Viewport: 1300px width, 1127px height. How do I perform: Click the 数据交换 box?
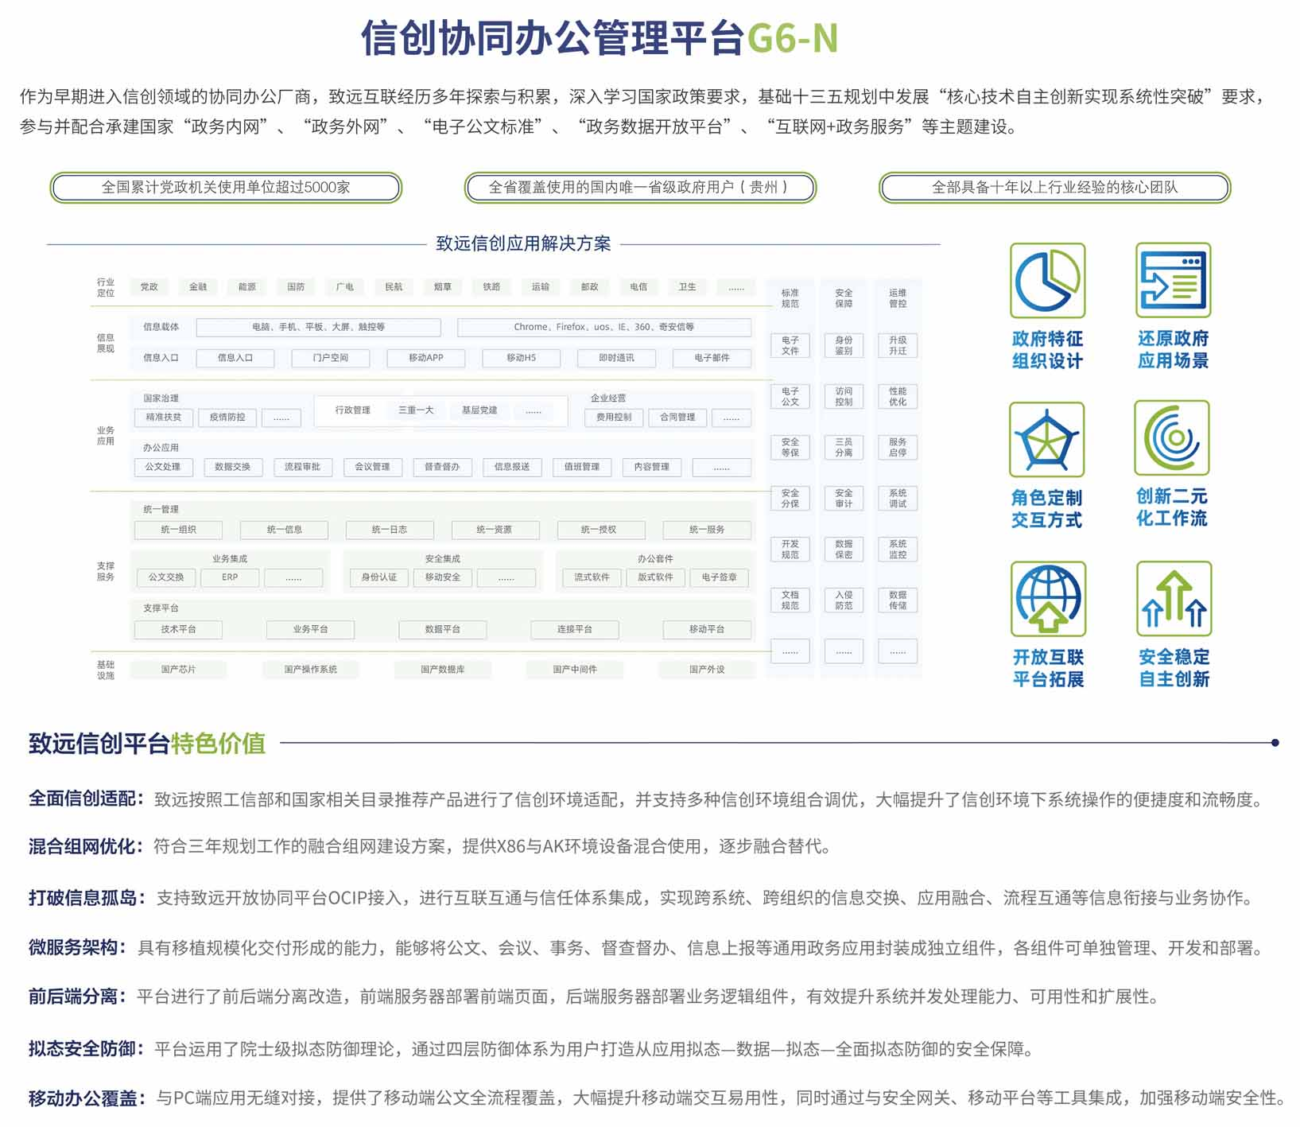click(x=233, y=468)
